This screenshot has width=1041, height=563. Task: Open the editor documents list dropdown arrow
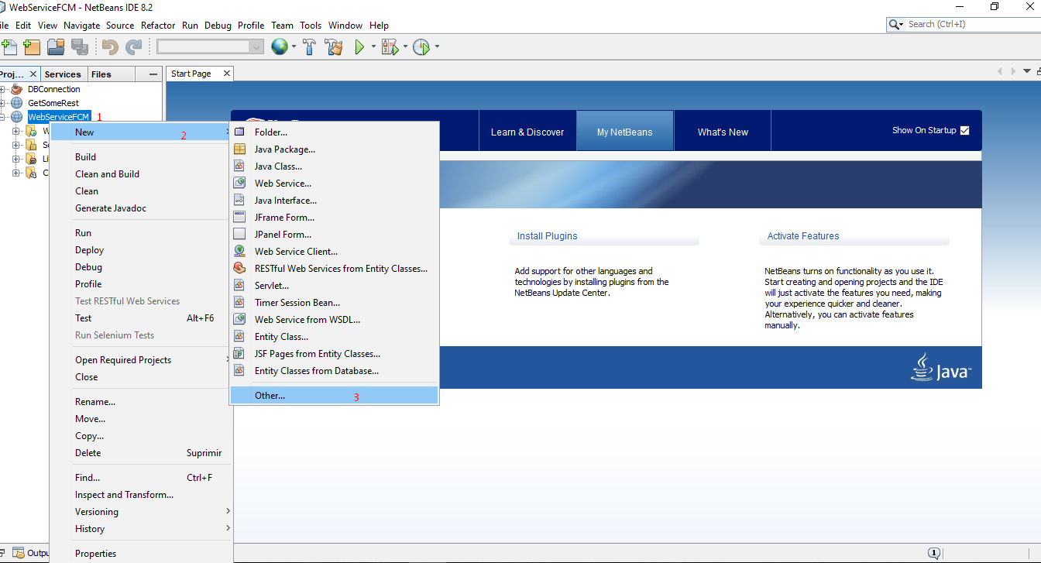[1028, 71]
